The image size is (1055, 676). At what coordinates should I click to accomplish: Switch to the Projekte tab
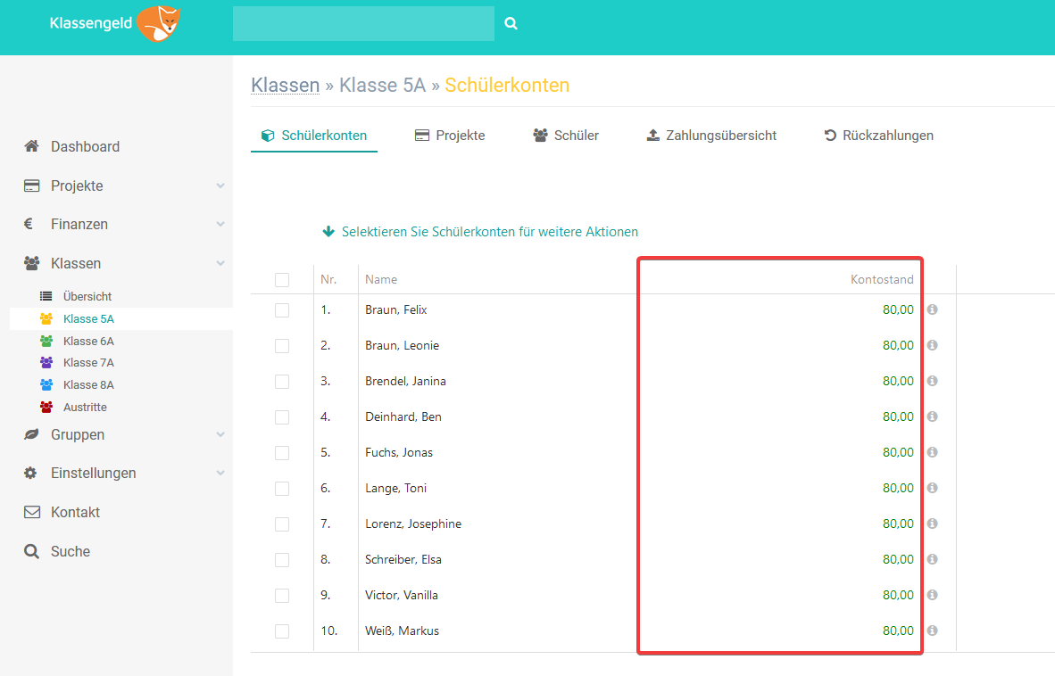(450, 135)
